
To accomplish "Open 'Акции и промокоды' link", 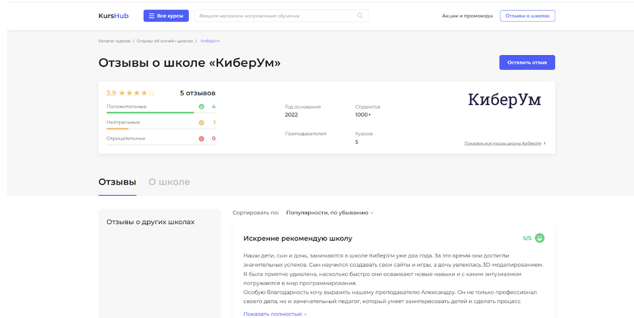I will (468, 16).
